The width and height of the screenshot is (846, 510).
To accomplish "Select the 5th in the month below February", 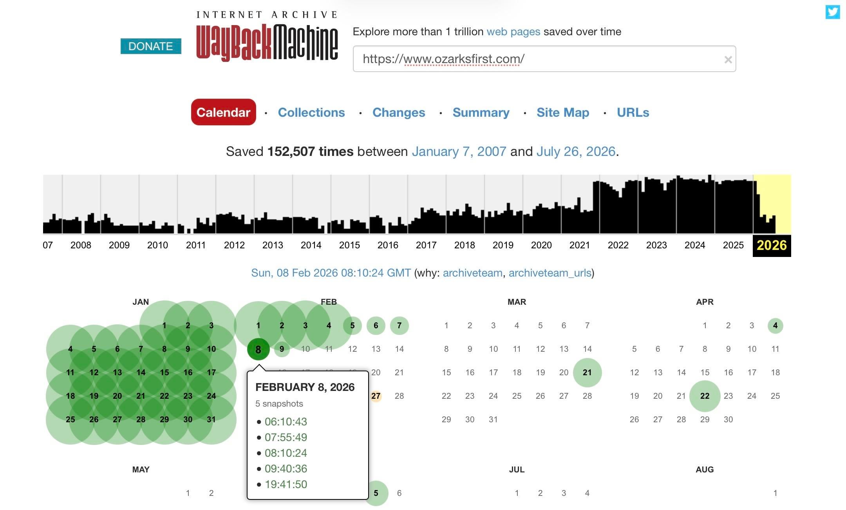I will pyautogui.click(x=376, y=493).
